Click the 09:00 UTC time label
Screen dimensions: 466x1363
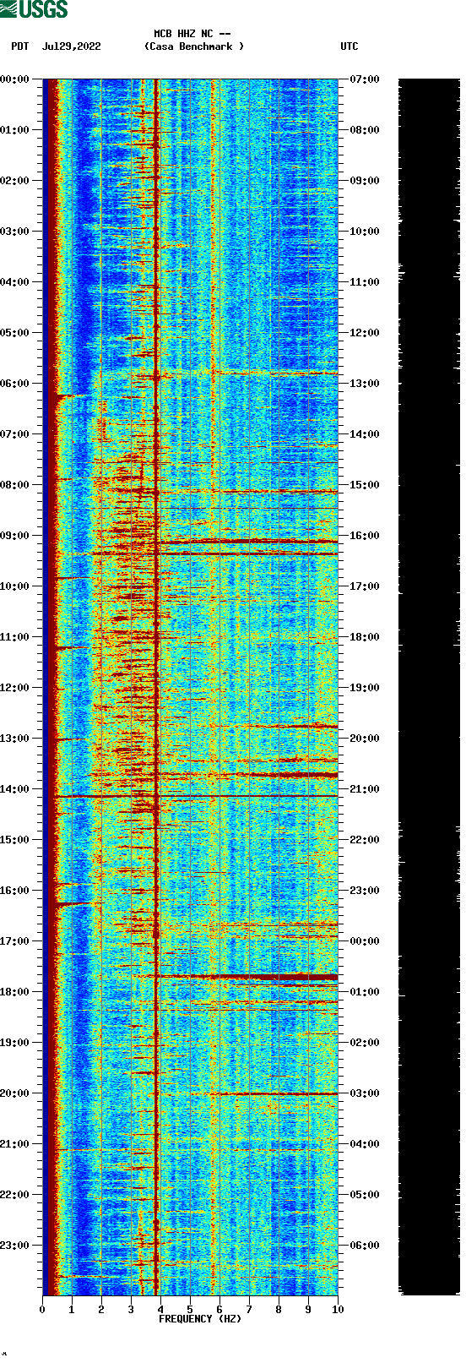pyautogui.click(x=365, y=181)
